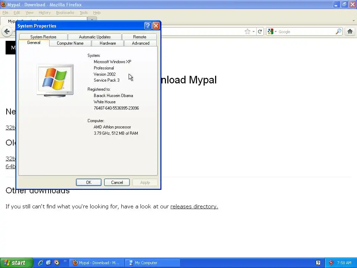Switch to the Automatic Updates tab

[x=95, y=37]
